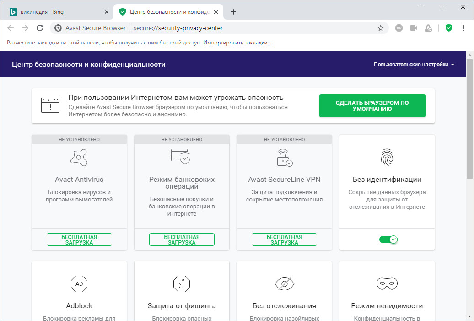Click the back navigation arrow
Viewport: 474px width, 321px height.
coord(11,28)
